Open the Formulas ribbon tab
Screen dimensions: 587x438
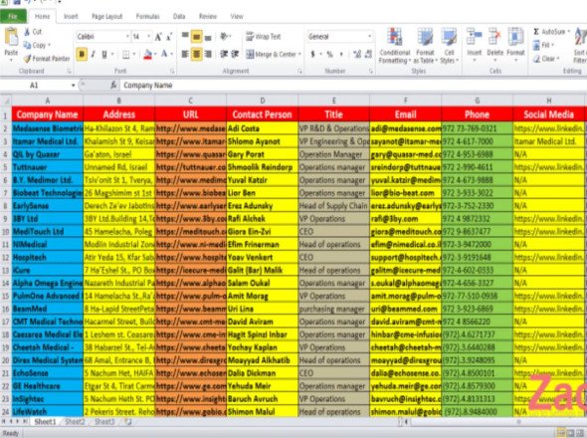147,17
